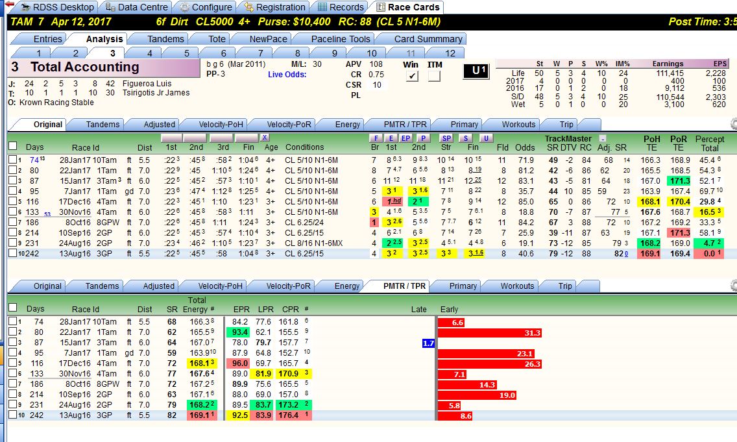Click the red 26.3 early energy bar
The image size is (737, 442).
click(x=490, y=364)
